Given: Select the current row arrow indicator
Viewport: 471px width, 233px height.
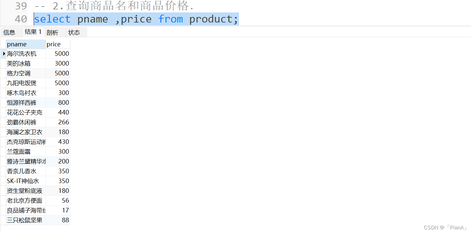Looking at the screenshot, I should coord(4,54).
